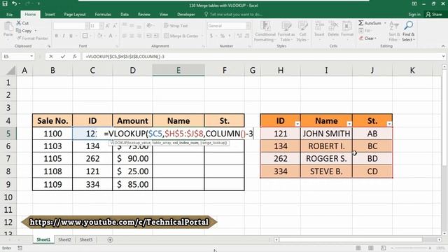The height and width of the screenshot is (252, 448).
Task: Toggle Italic formatting
Action: [64, 36]
